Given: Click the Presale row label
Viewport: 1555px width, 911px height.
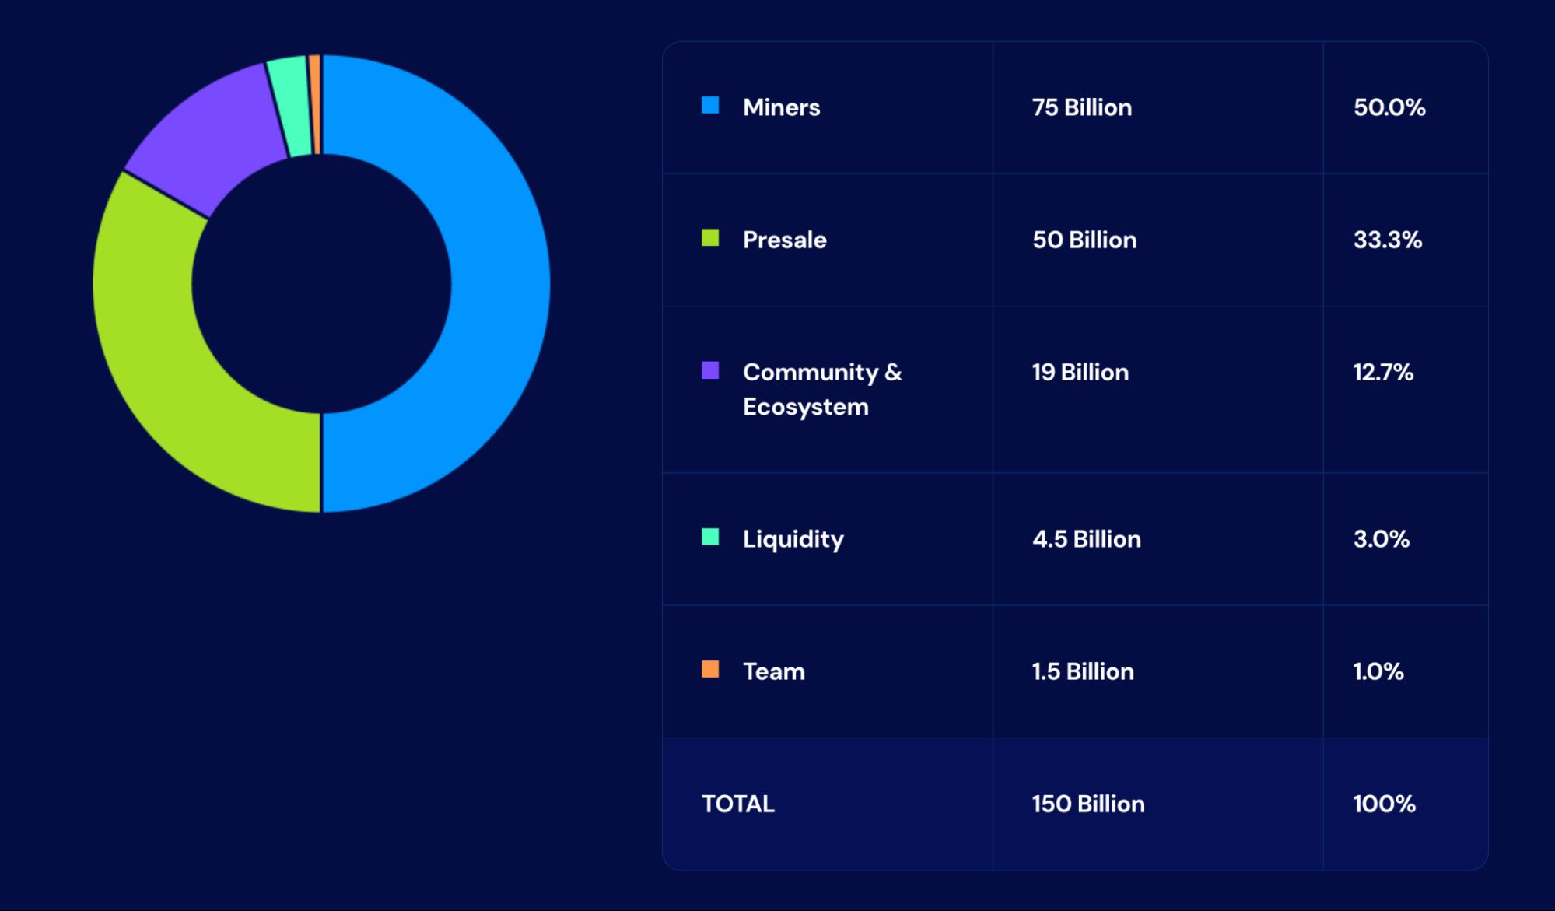Looking at the screenshot, I should pyautogui.click(x=784, y=240).
